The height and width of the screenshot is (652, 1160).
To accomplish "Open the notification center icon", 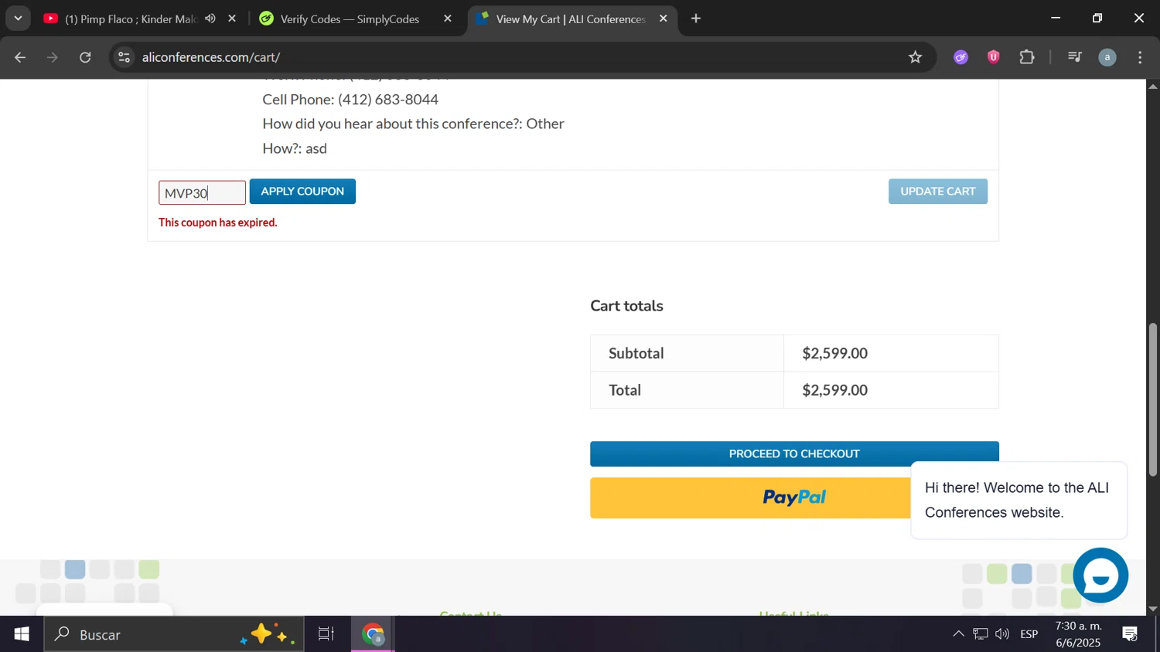I will pyautogui.click(x=1130, y=634).
